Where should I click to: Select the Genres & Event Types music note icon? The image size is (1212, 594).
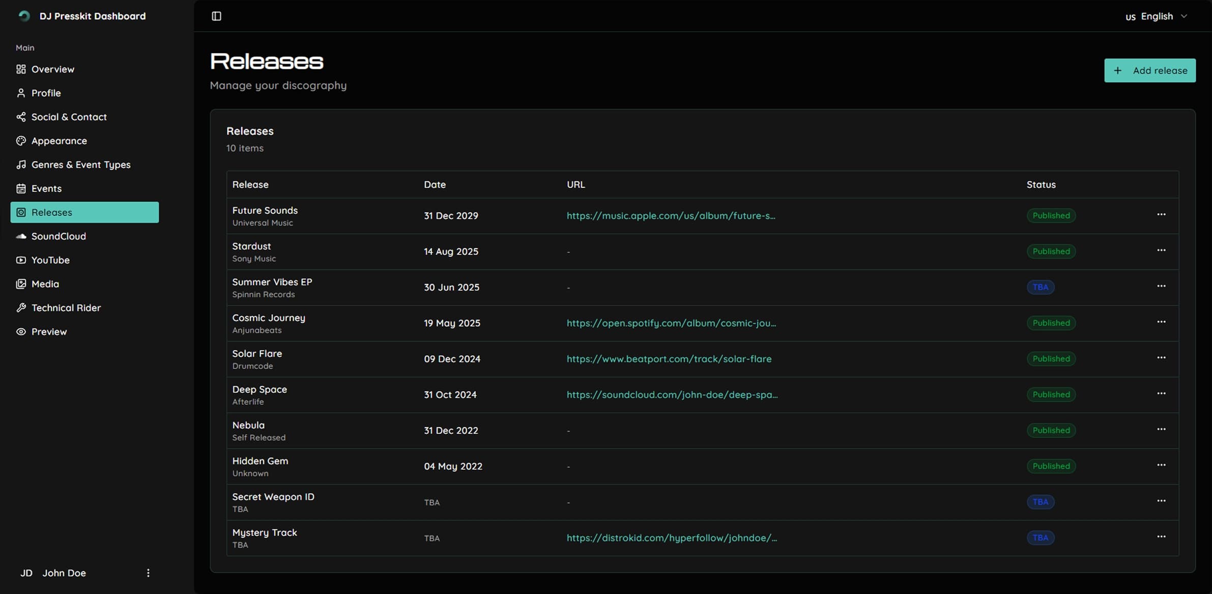click(21, 164)
